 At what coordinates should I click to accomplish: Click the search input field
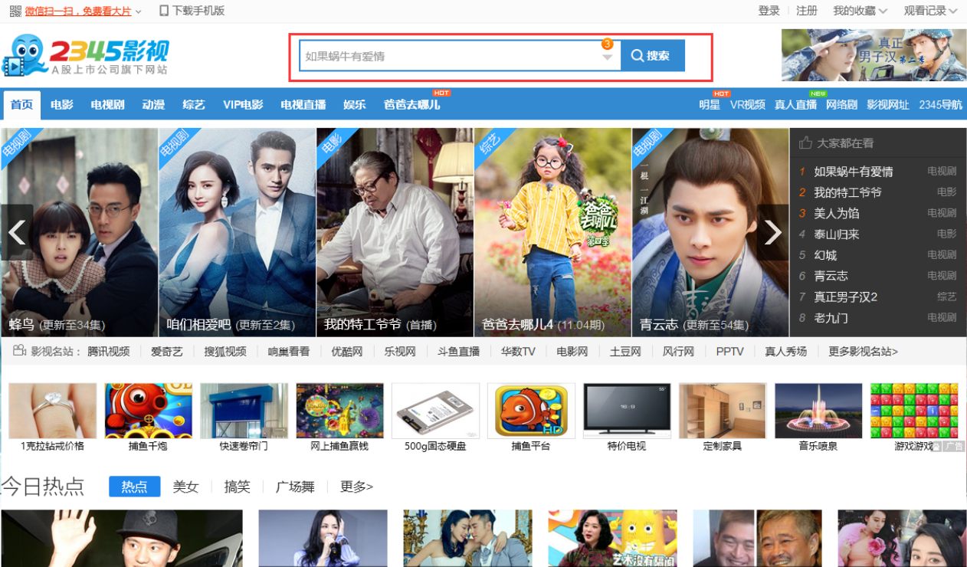tap(448, 56)
